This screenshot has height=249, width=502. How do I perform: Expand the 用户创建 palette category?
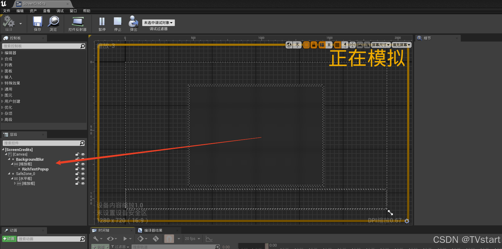coord(2,101)
